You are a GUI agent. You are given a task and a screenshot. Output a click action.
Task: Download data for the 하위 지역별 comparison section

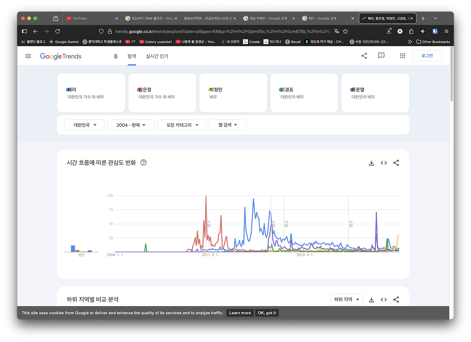tap(371, 299)
